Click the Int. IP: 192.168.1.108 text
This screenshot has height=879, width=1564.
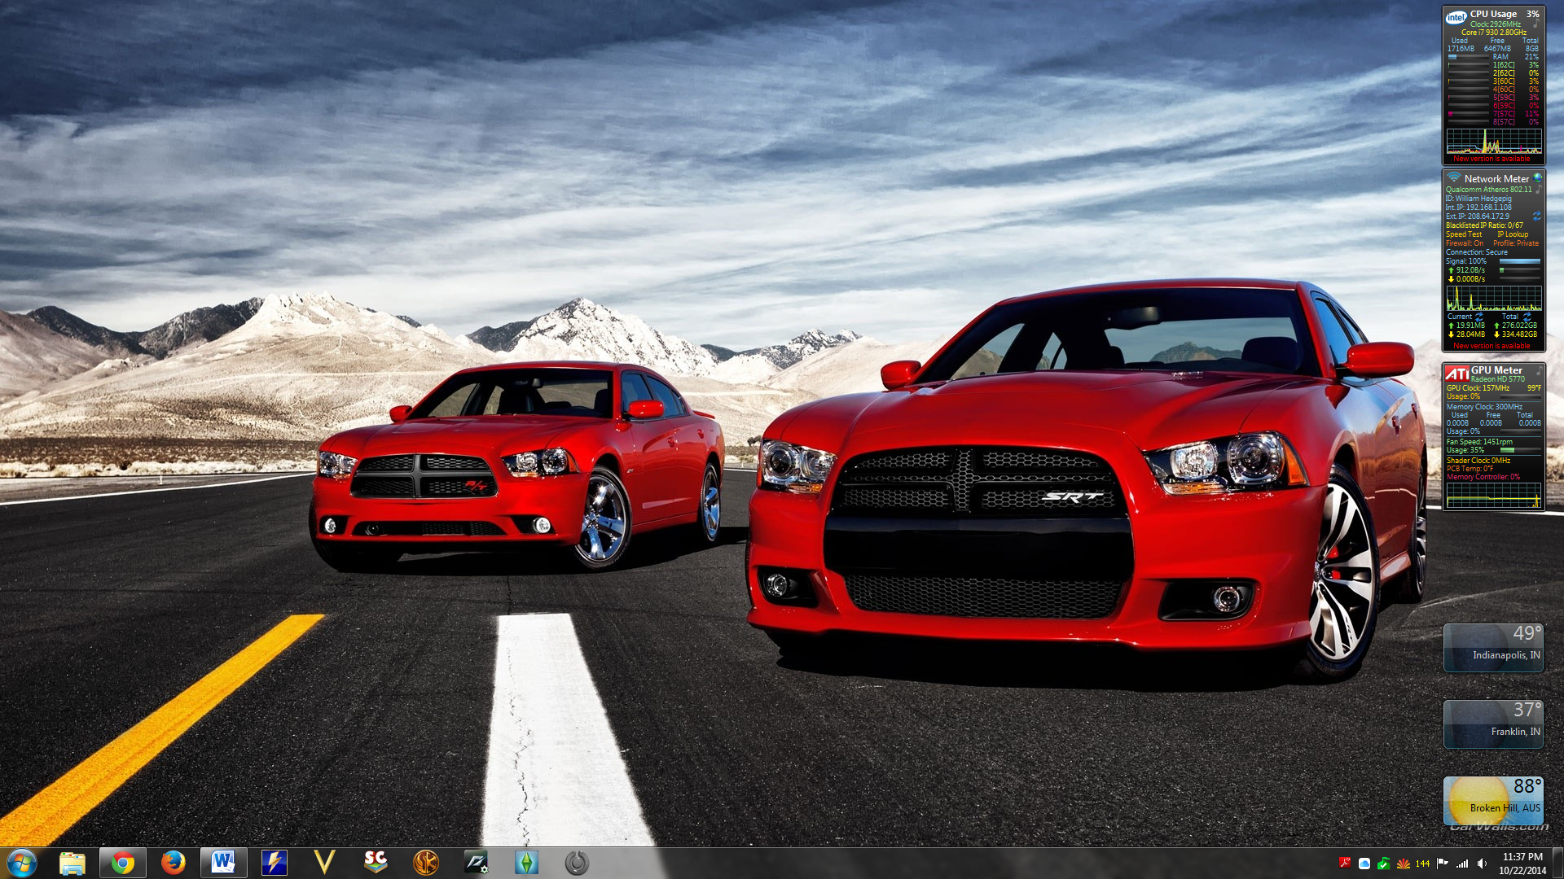pos(1478,208)
